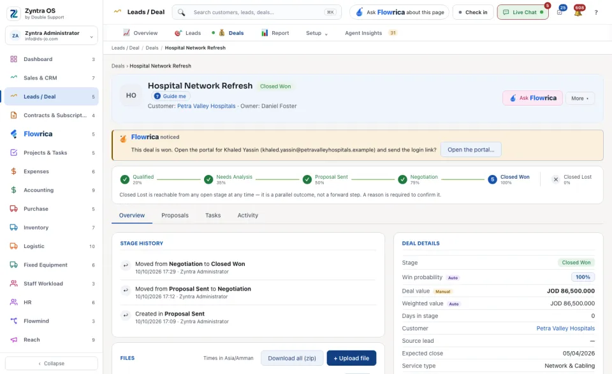
Task: Open Fixed Equipment sidebar icon
Action: (x=13, y=265)
